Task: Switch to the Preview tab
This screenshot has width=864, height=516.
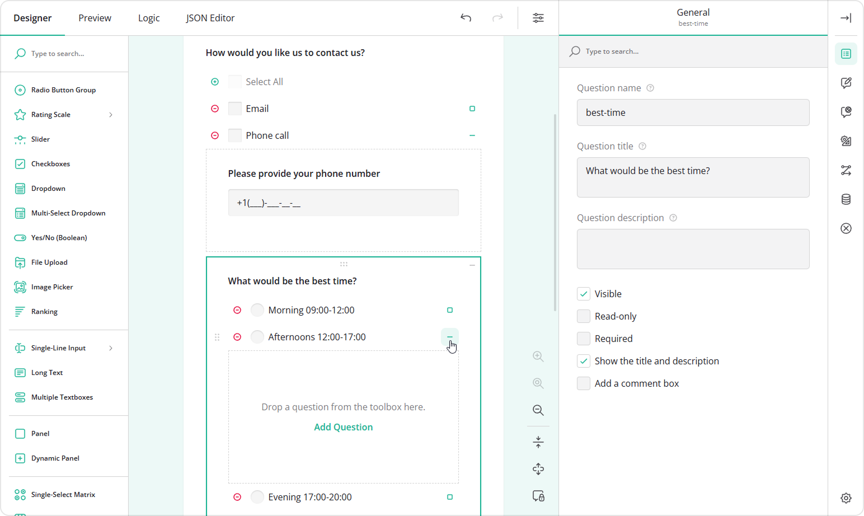Action: (94, 17)
